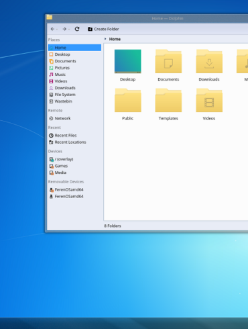Open forward history dropdown arrow
The width and height of the screenshot is (248, 329).
point(69,30)
